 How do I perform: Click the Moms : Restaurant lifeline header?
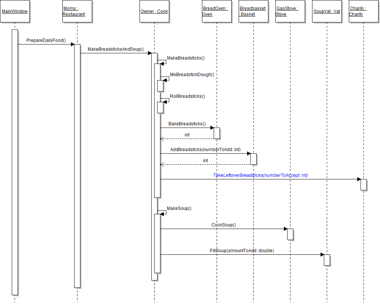(x=77, y=11)
